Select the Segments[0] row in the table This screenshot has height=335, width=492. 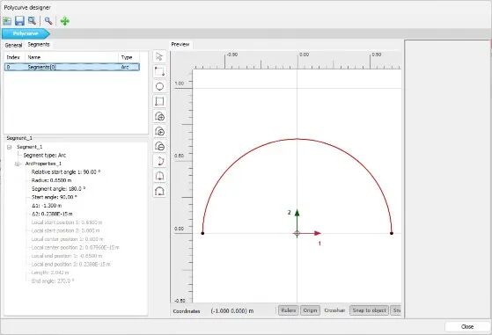[x=72, y=67]
